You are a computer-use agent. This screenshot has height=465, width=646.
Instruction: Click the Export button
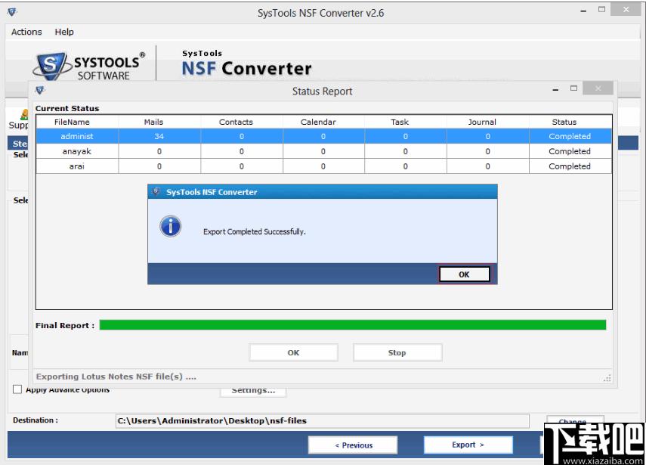(x=468, y=445)
